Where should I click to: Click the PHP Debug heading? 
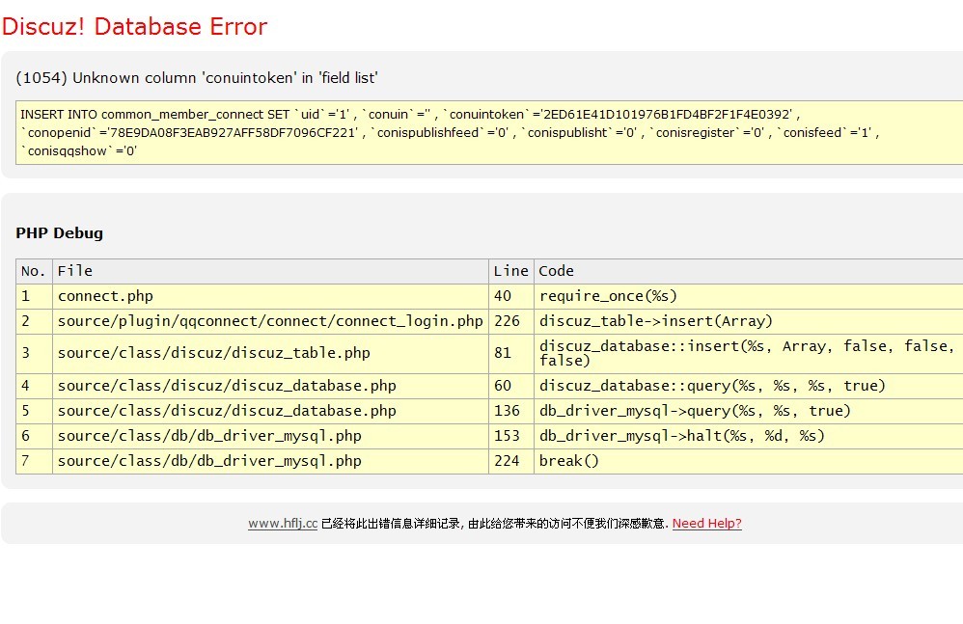click(60, 233)
